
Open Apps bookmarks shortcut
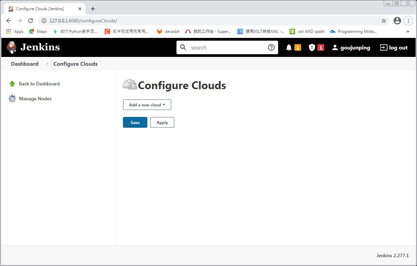pyautogui.click(x=15, y=32)
